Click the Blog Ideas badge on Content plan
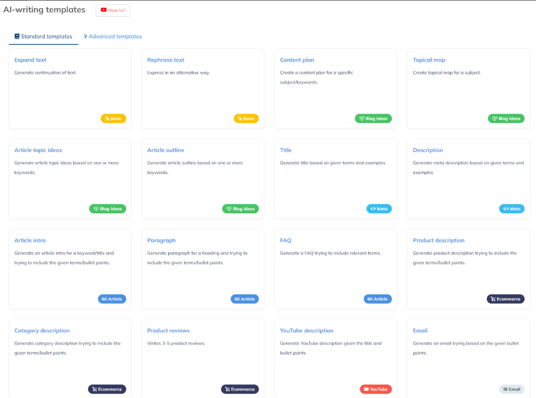The image size is (536, 398). point(373,118)
